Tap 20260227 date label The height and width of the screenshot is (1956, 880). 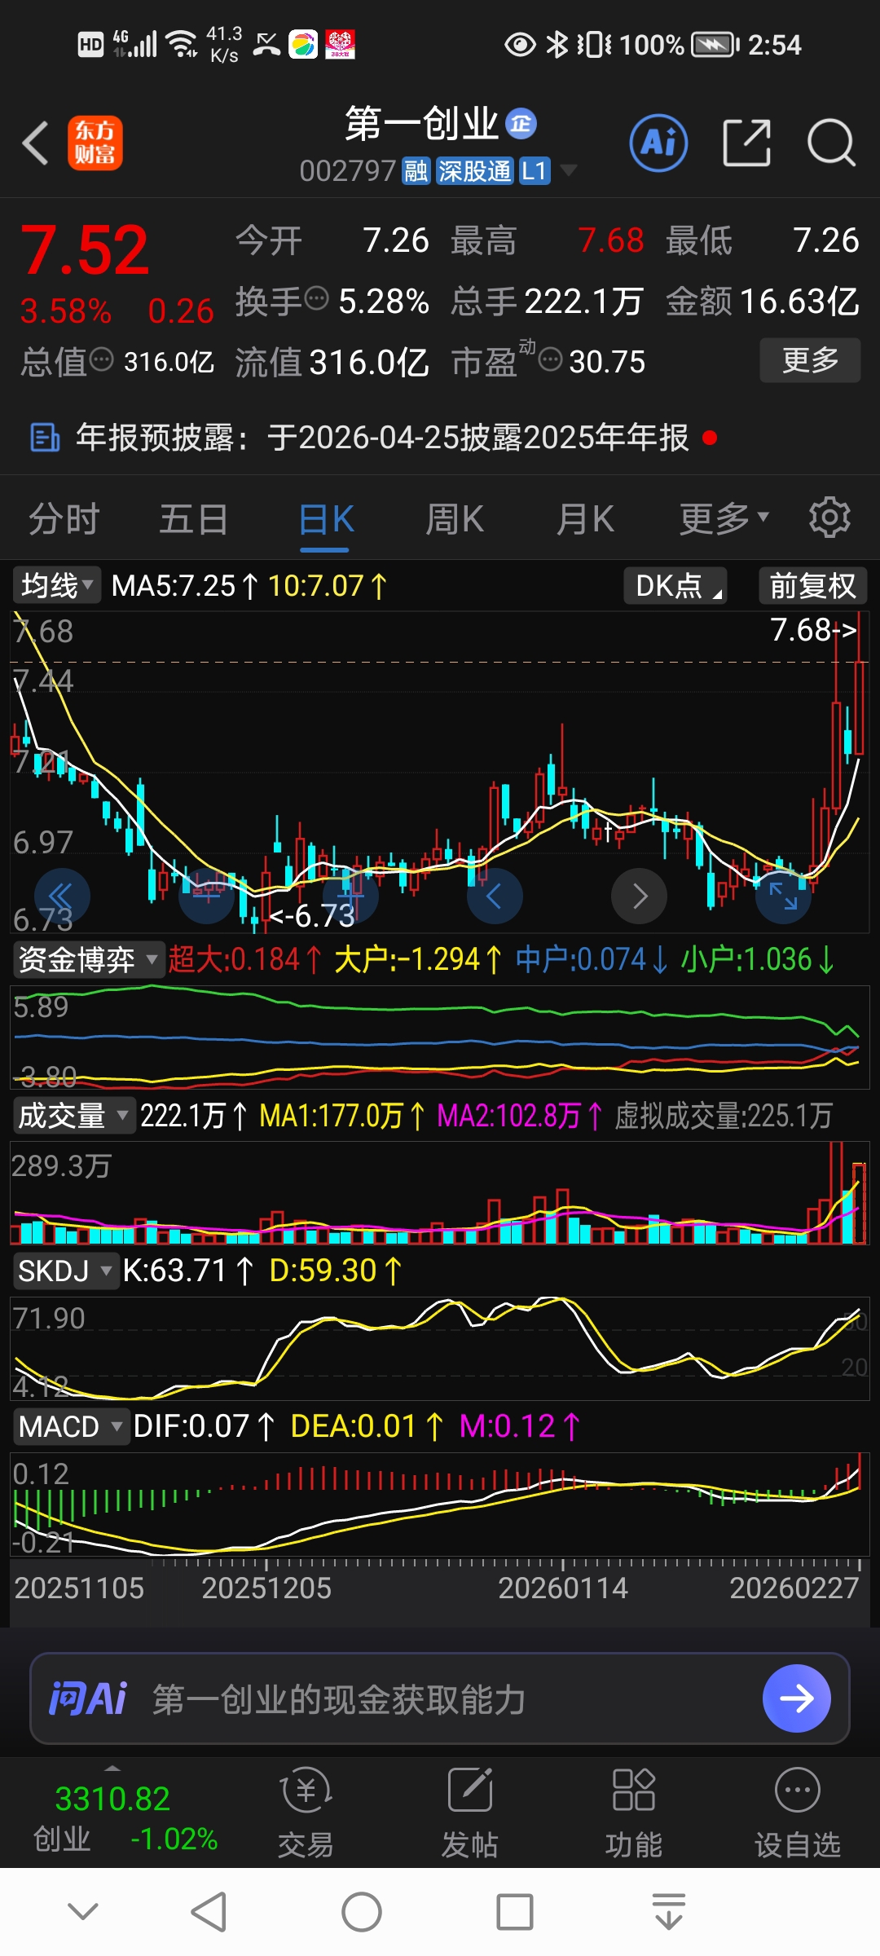tap(794, 1588)
